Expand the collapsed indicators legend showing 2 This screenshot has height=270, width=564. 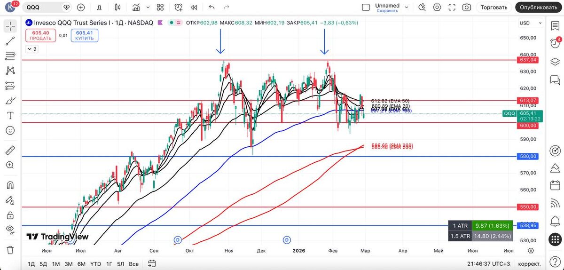(x=32, y=49)
